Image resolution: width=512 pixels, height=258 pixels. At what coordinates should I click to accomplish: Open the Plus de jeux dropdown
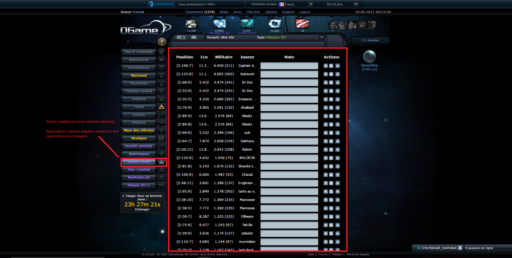341,4
